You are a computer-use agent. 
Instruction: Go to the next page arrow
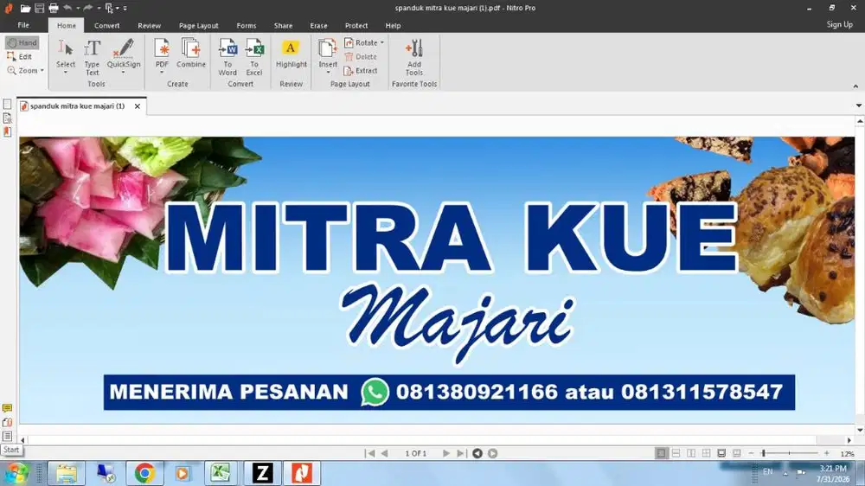[445, 453]
